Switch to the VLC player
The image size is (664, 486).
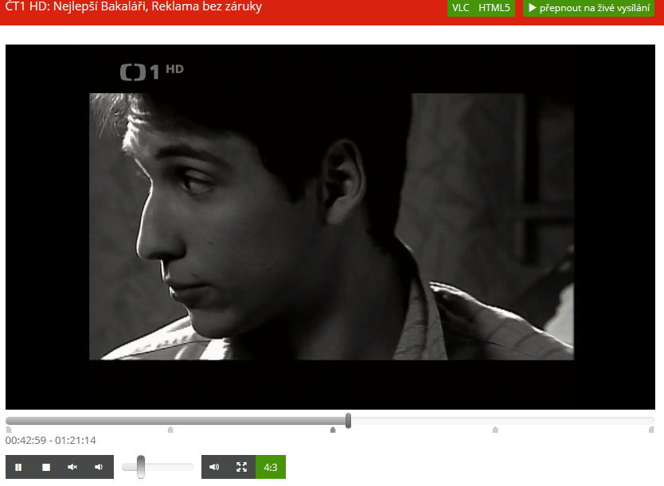pos(461,8)
